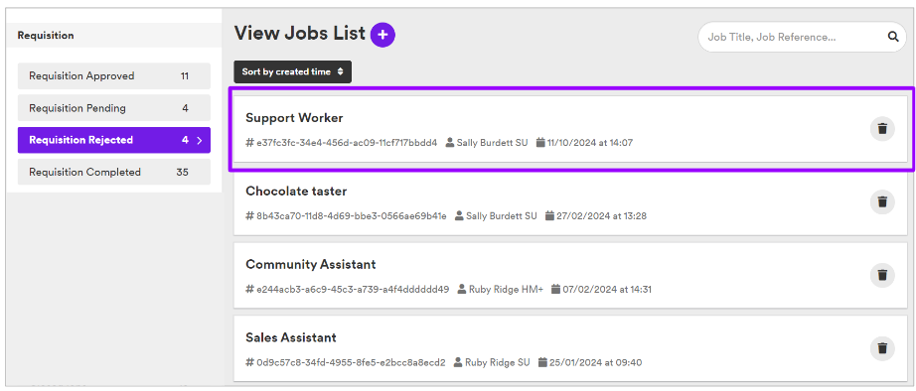Select Requisition Pending in sidebar
This screenshot has width=916, height=391.
click(114, 108)
